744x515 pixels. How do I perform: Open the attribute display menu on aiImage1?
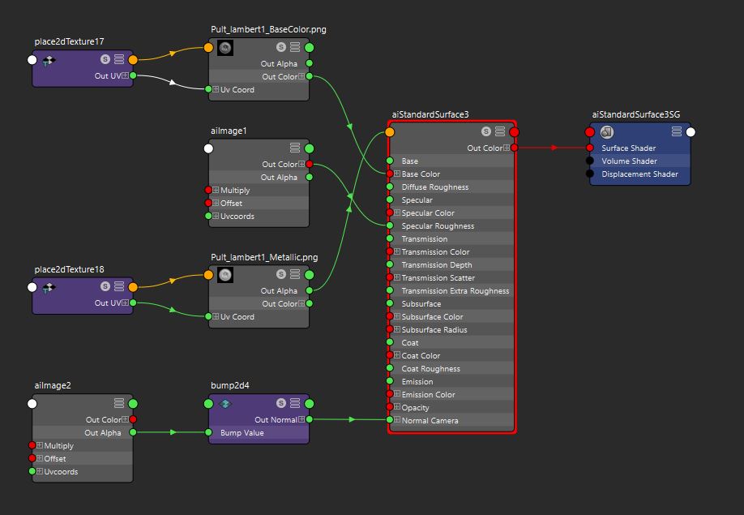click(x=293, y=148)
